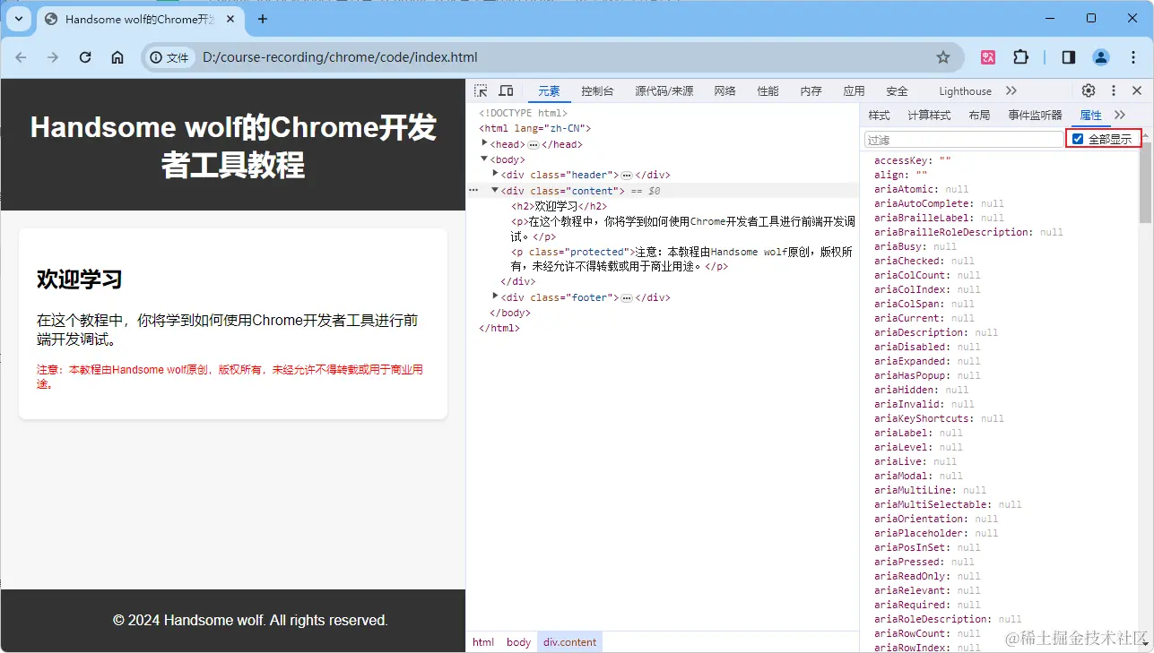The image size is (1154, 653).
Task: Click the address bar URL
Action: [340, 57]
